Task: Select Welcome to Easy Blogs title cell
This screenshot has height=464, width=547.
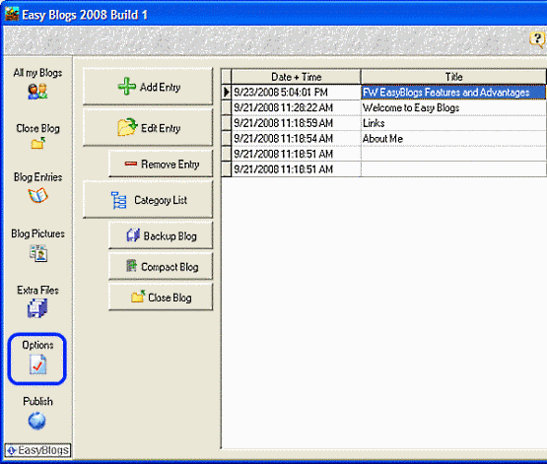Action: (x=453, y=107)
